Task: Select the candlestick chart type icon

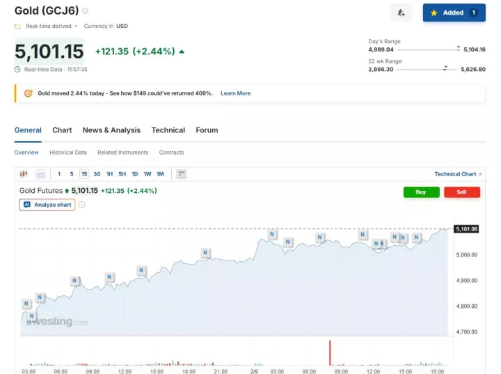Action: pos(24,174)
